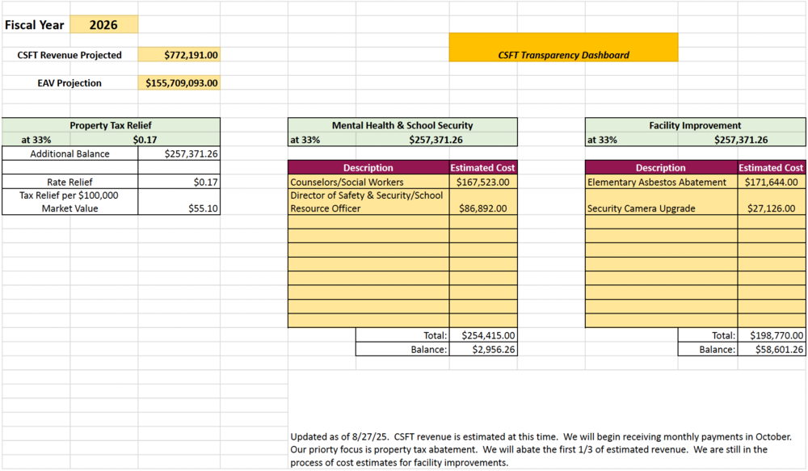This screenshot has width=808, height=471.
Task: Select the Security Camera Upgrade row
Action: (695, 201)
